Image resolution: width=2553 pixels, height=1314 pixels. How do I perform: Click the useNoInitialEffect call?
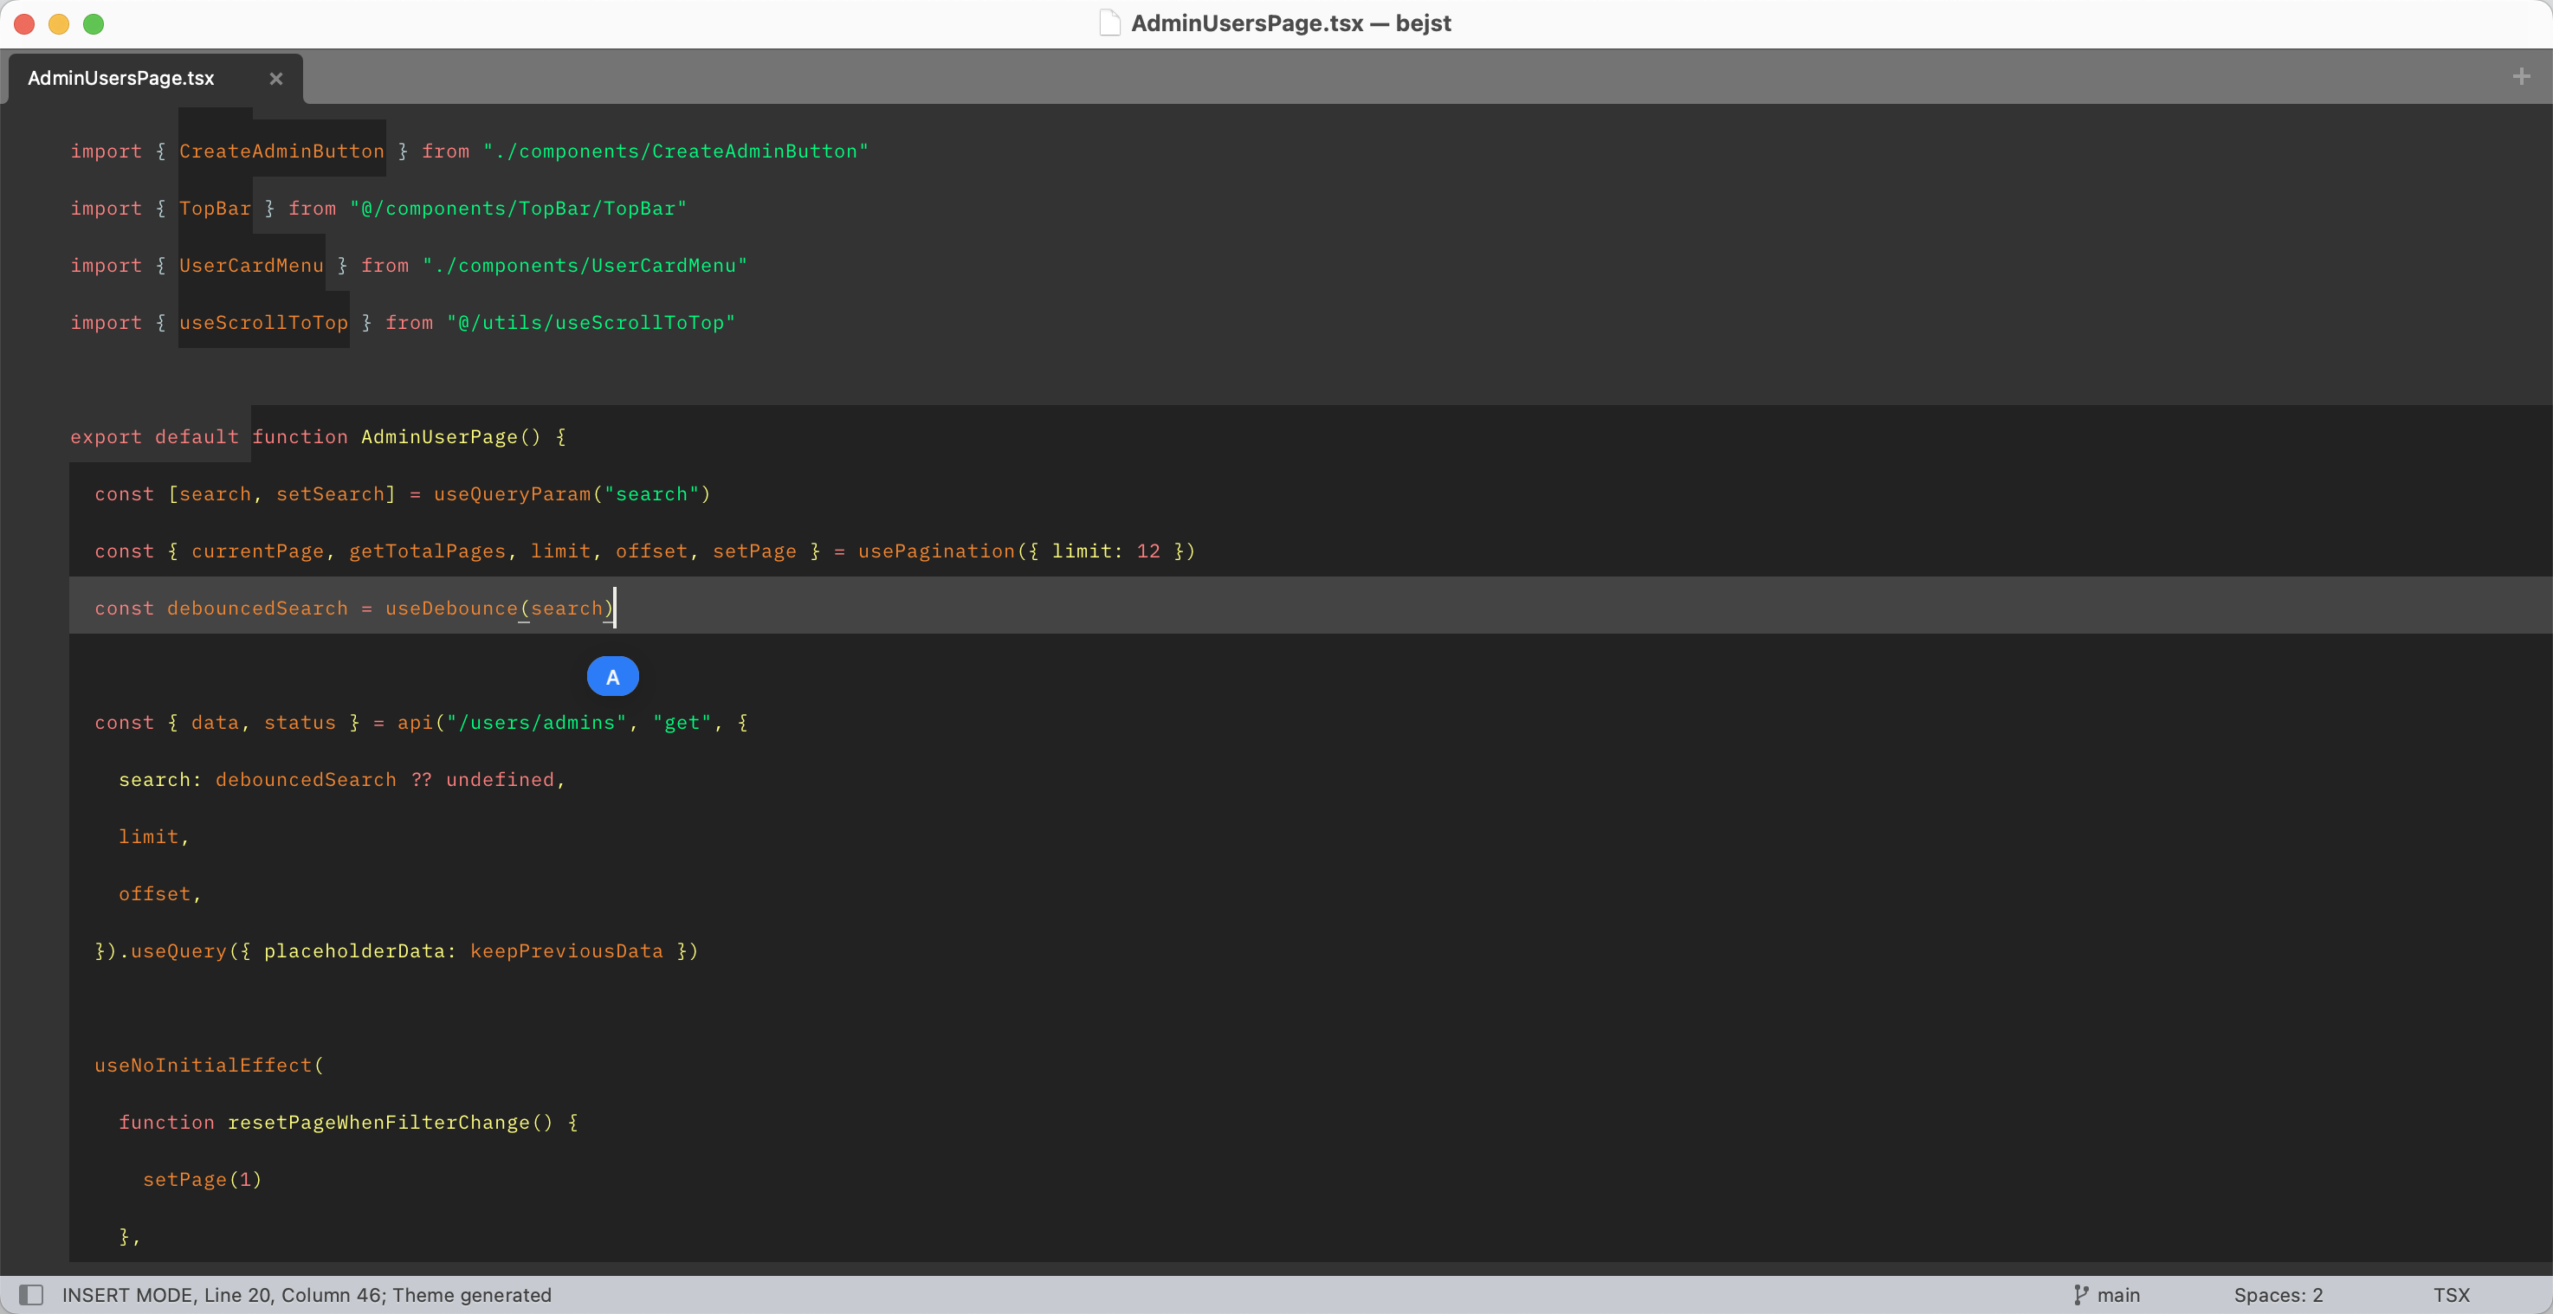coord(204,1066)
